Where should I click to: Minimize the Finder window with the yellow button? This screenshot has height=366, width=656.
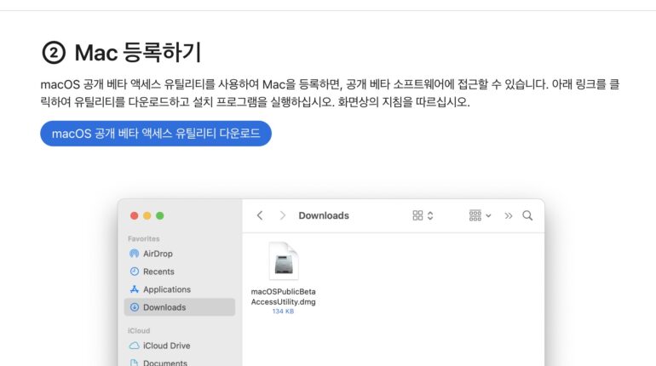point(147,216)
